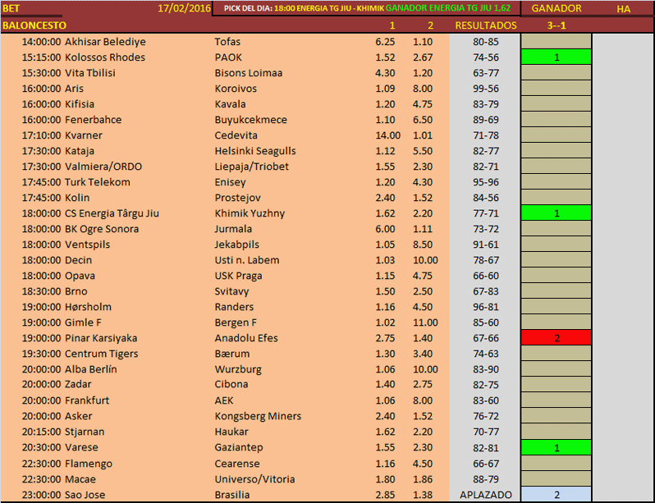This screenshot has width=655, height=503.
Task: Click the PICK DEL DIA banner cell
Action: pos(366,8)
